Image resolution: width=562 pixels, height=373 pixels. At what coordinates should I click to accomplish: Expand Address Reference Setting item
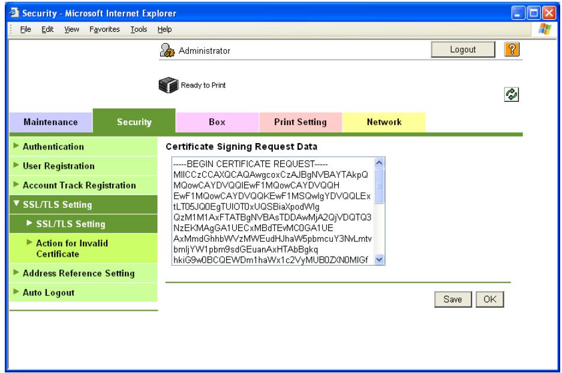click(83, 273)
